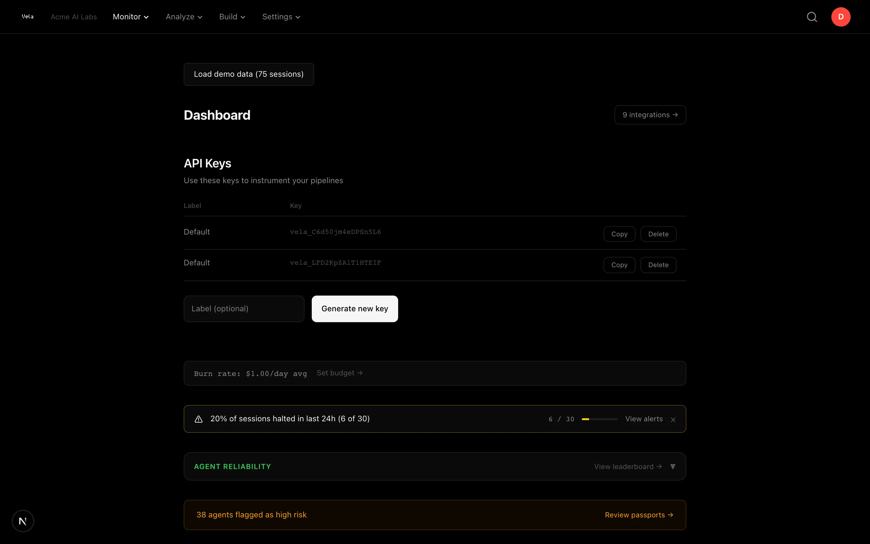Open the Analyze dropdown
This screenshot has height=544, width=870.
pos(184,17)
